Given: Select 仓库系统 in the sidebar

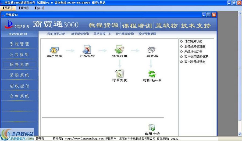Looking at the screenshot, I should pos(19,96).
